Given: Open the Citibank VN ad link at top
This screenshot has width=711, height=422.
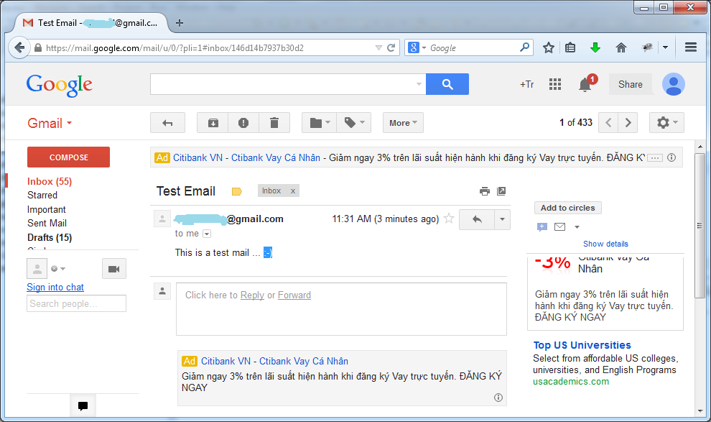Looking at the screenshot, I should point(246,157).
